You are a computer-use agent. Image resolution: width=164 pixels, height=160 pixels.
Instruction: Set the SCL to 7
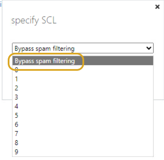click(83, 133)
